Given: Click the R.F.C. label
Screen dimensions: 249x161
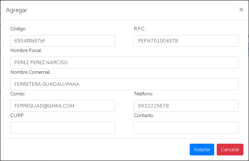Looking at the screenshot, I should 140,29.
